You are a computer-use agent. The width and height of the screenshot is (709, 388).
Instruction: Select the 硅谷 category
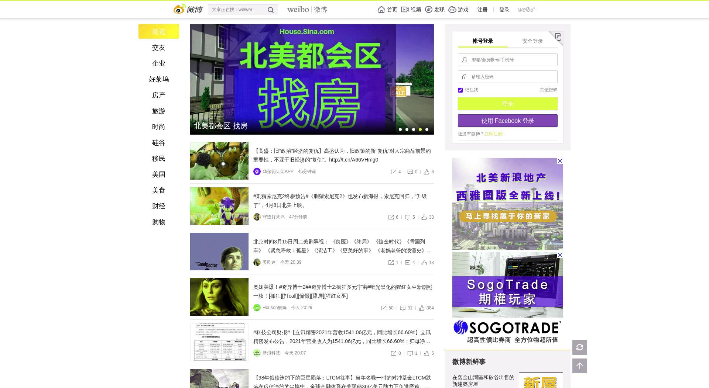[159, 143]
